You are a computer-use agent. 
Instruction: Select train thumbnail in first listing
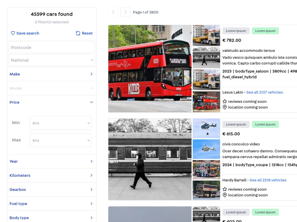pos(206,58)
